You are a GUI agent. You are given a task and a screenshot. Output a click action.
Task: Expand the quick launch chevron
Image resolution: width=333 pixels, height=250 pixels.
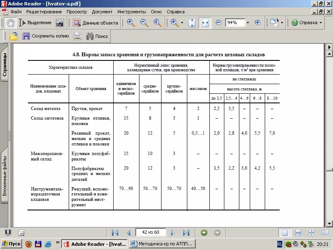click(x=57, y=242)
